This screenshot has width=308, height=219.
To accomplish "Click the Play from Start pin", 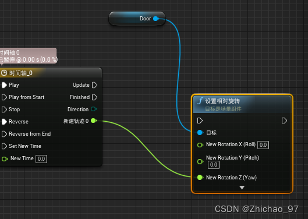I will [x=4, y=97].
